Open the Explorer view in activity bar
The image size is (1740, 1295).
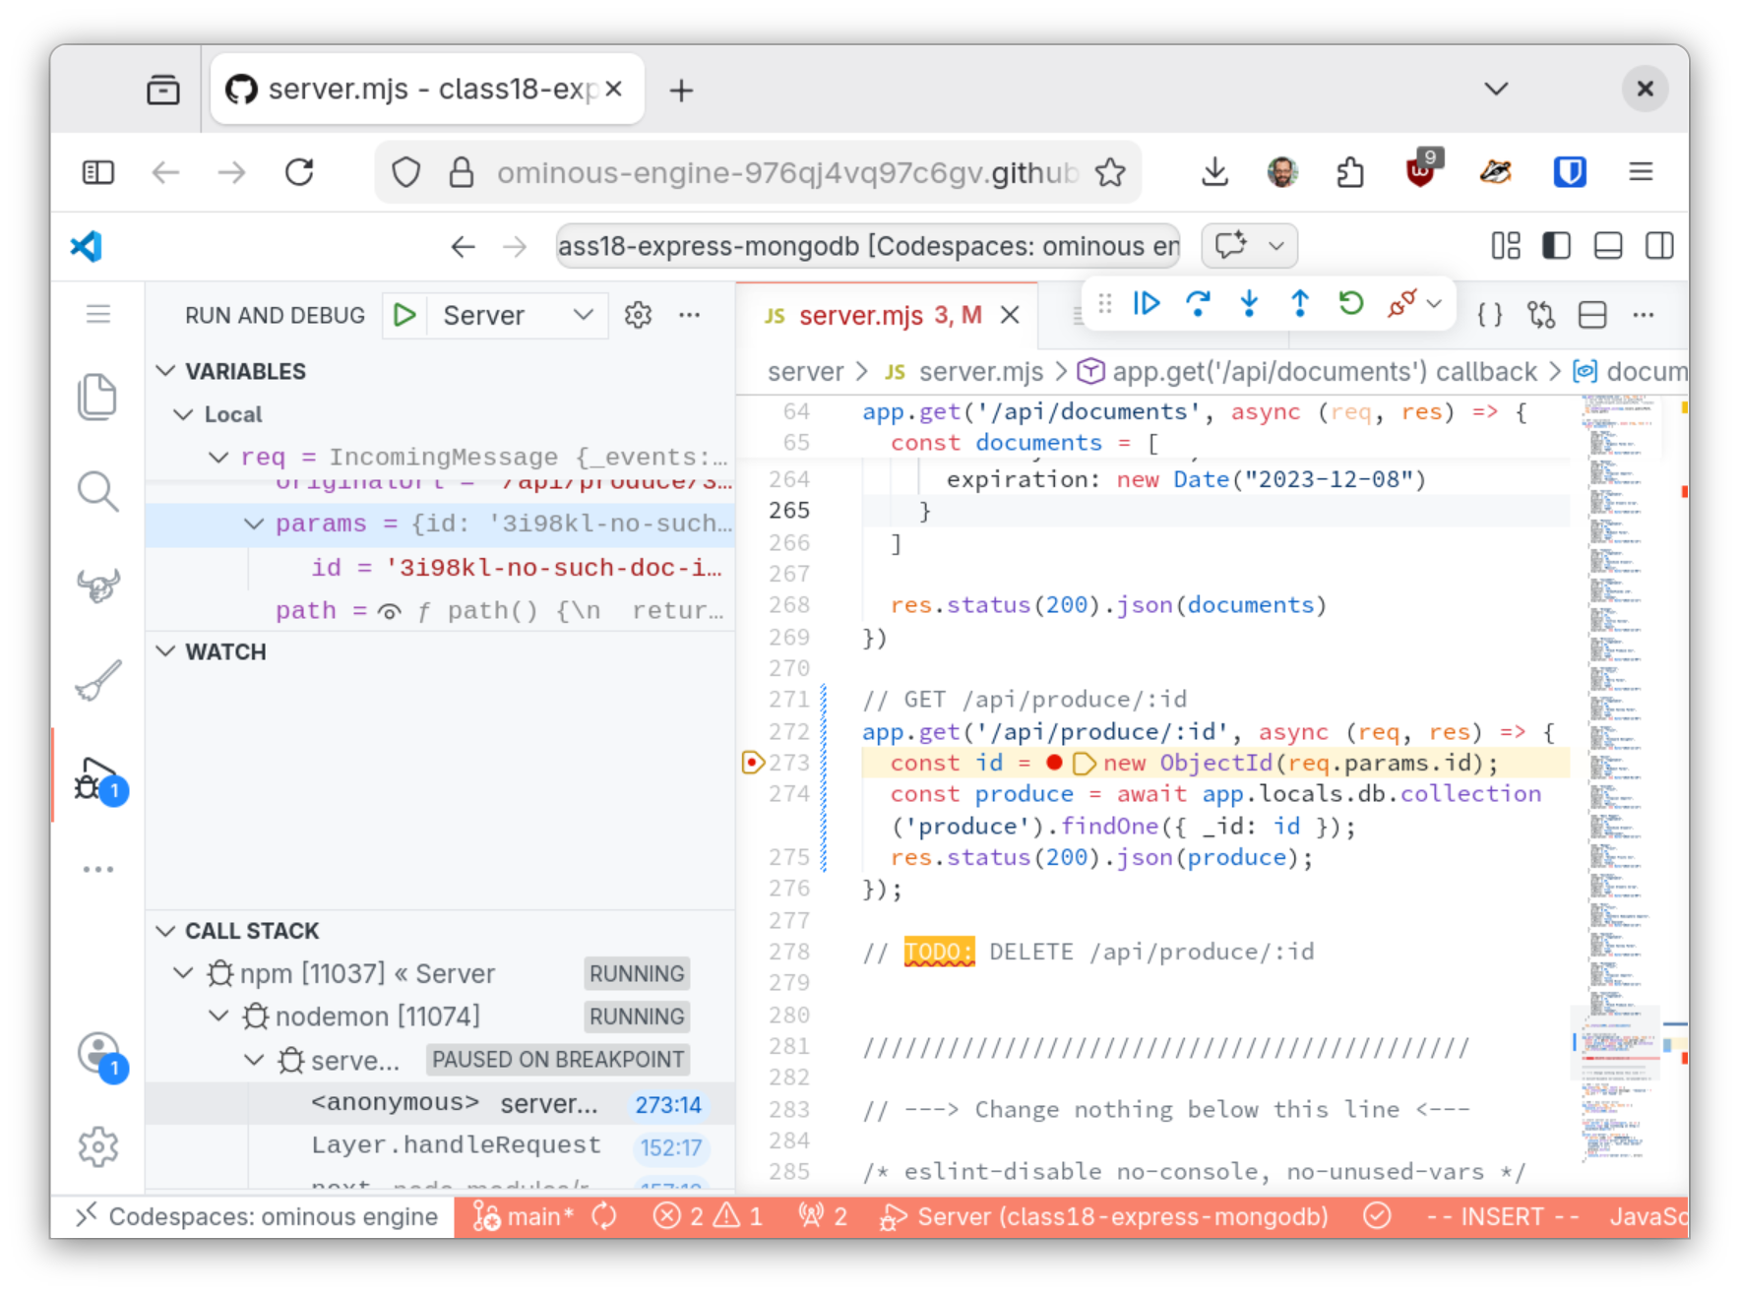tap(97, 397)
